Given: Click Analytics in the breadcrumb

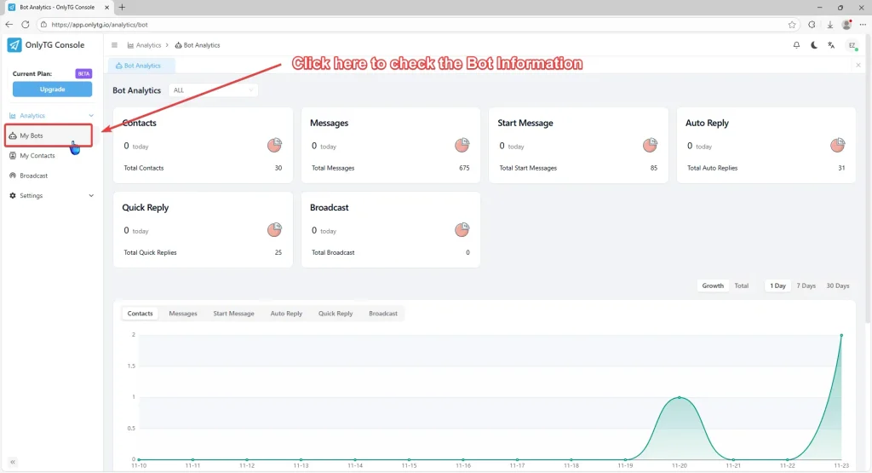Looking at the screenshot, I should tap(144, 45).
